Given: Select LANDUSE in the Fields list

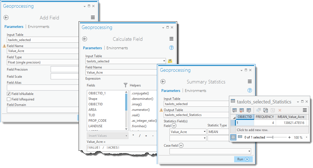Looking at the screenshot, I should click(95, 126).
